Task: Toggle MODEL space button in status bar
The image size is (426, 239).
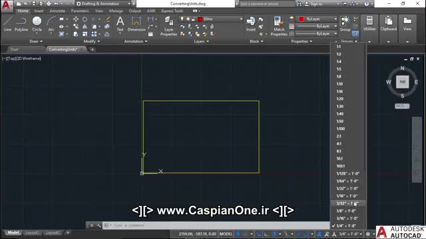Action: [226, 234]
